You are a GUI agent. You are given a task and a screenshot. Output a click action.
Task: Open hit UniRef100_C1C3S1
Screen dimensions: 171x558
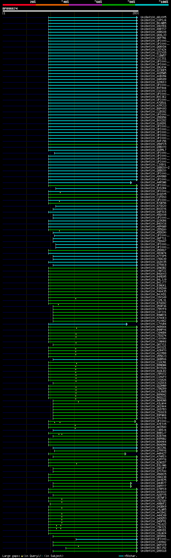click(153, 58)
